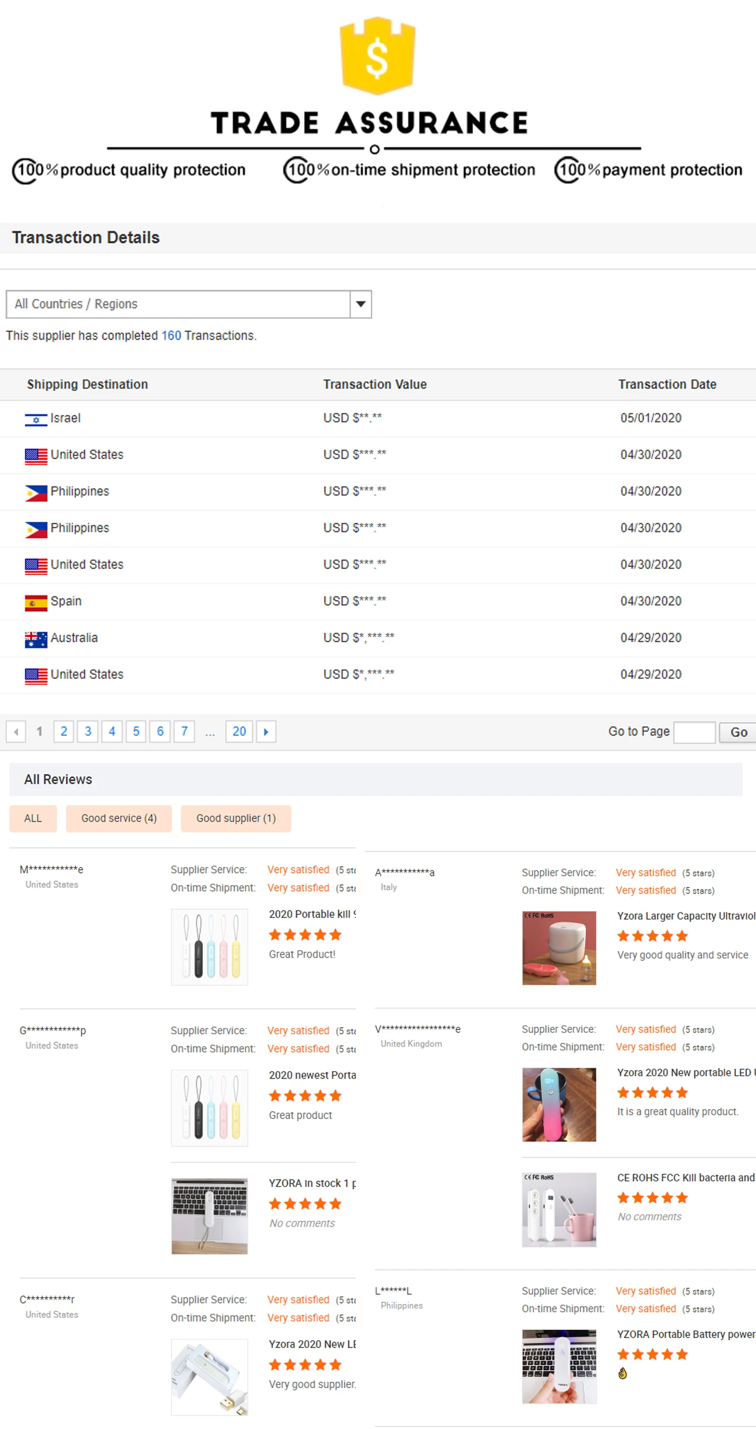Filter reviews by Good supplier (1)
Viewport: 756px width, 1429px height.
236,818
